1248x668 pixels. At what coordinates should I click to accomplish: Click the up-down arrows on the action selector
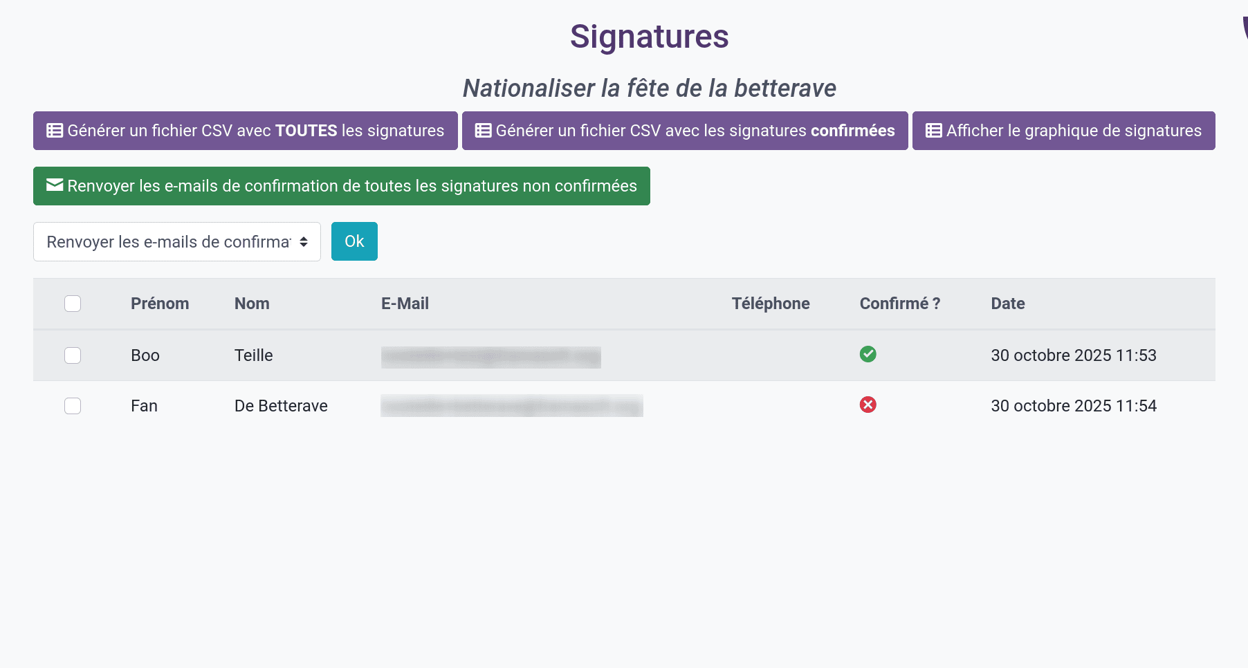[x=304, y=242]
